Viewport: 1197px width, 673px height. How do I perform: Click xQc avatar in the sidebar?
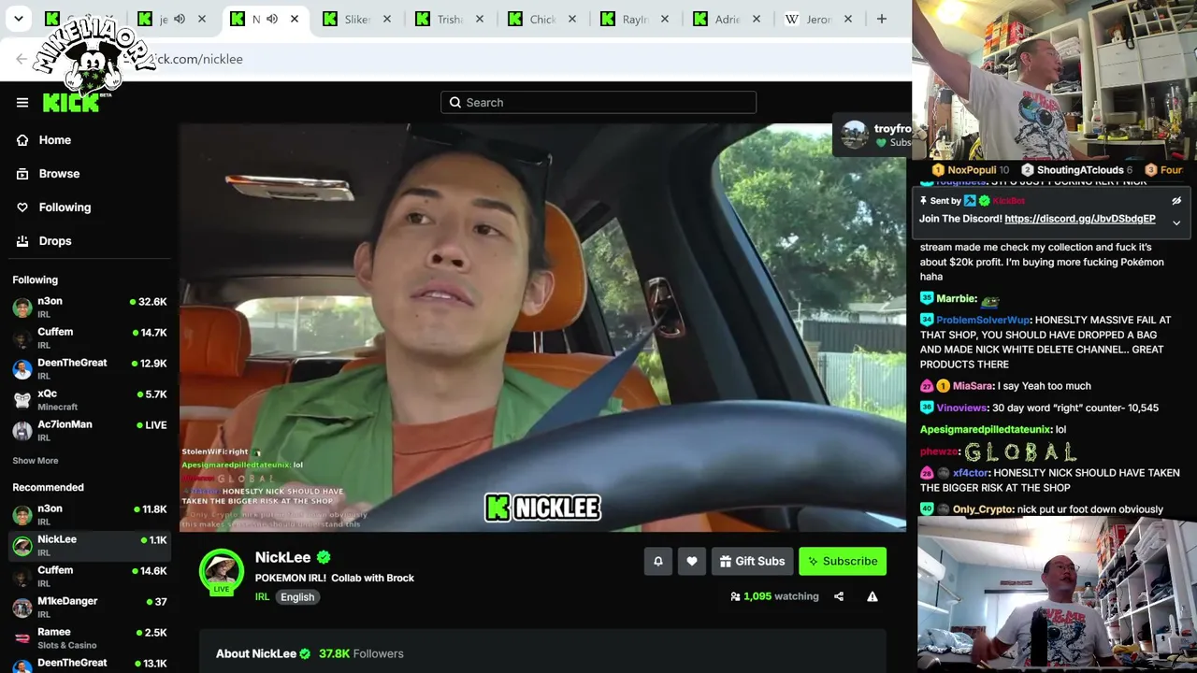click(x=22, y=400)
